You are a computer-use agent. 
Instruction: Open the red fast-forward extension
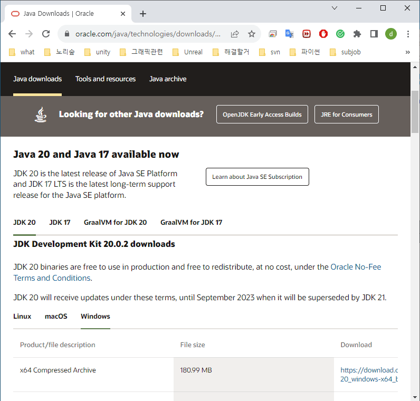pos(307,34)
